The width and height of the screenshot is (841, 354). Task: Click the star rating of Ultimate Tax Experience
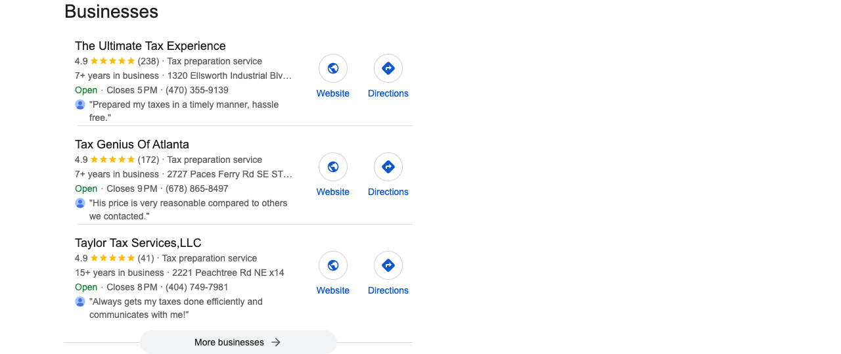coord(112,61)
